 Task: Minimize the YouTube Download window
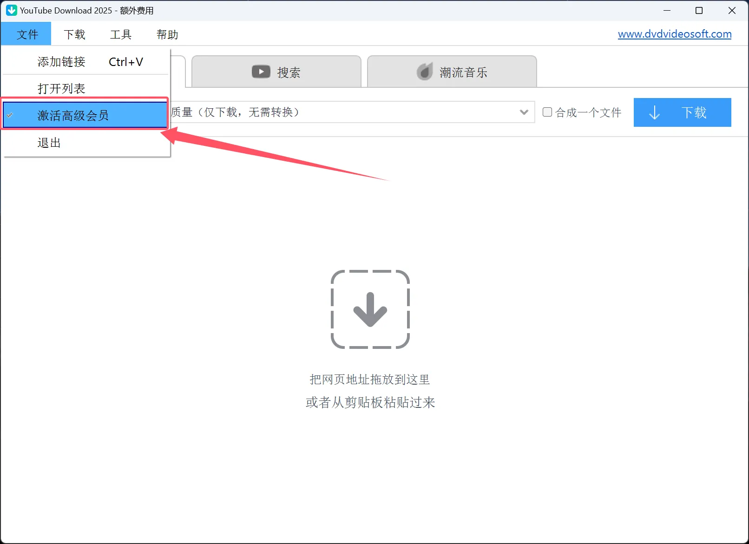pyautogui.click(x=667, y=10)
